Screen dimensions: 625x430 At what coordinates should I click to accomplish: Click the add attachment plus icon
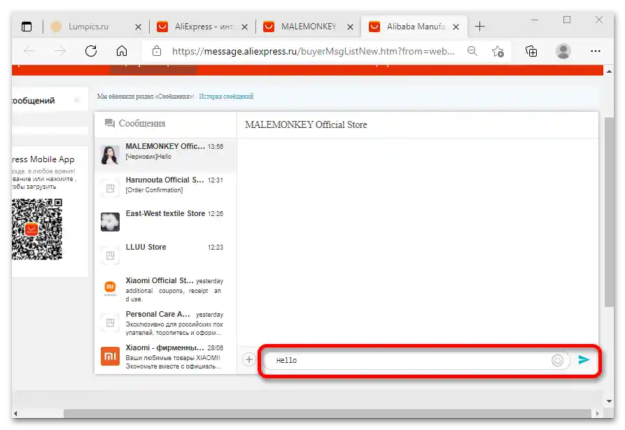click(x=249, y=359)
